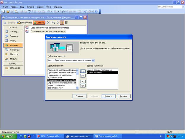Click Kaspersky icon in system tray

click(168, 136)
